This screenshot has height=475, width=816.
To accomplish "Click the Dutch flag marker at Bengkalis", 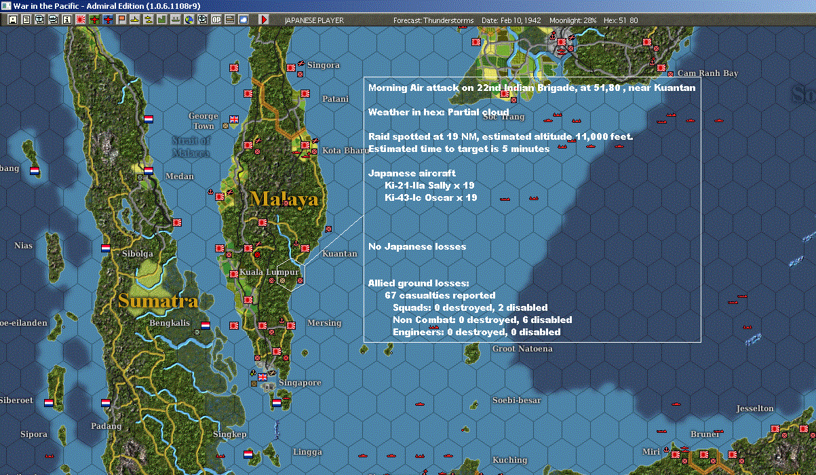I will pos(205,325).
